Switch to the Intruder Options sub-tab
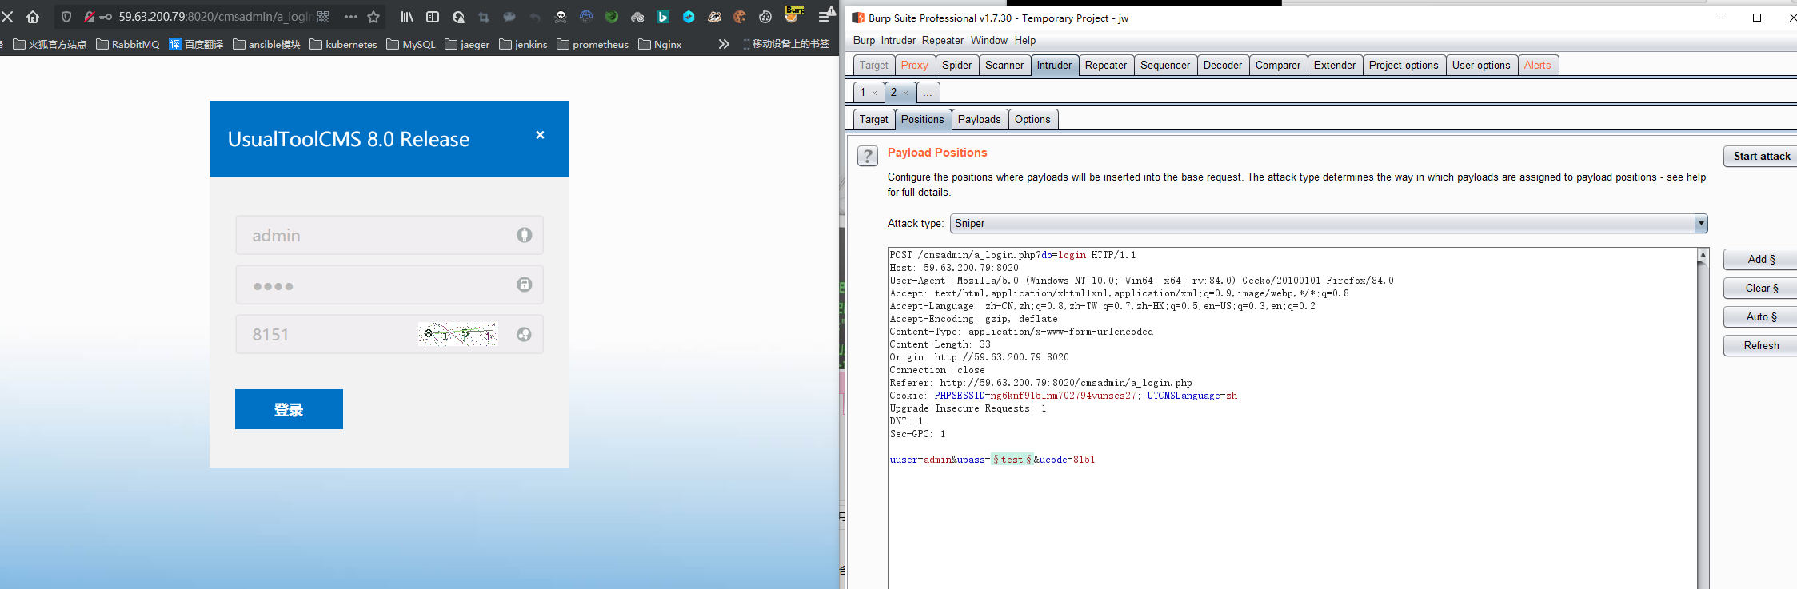 1032,119
